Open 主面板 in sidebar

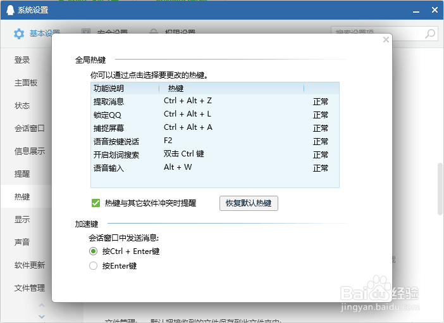click(26, 83)
